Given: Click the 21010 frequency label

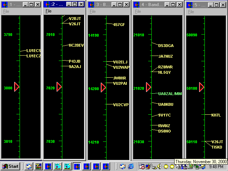Looking at the screenshot, I should tap(139, 35).
